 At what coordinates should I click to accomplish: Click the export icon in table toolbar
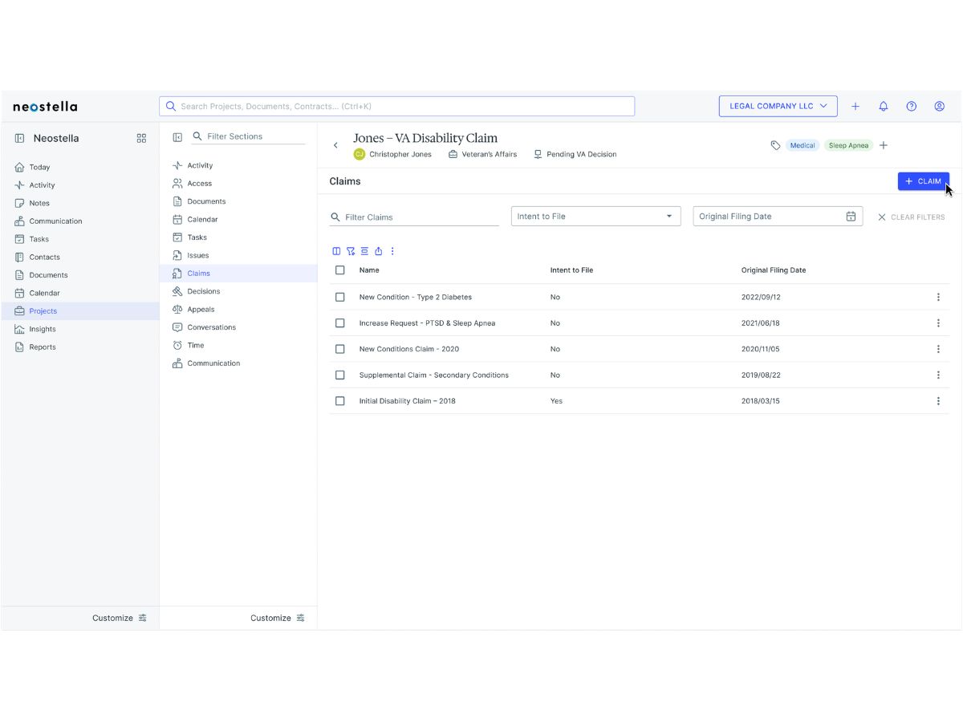379,251
